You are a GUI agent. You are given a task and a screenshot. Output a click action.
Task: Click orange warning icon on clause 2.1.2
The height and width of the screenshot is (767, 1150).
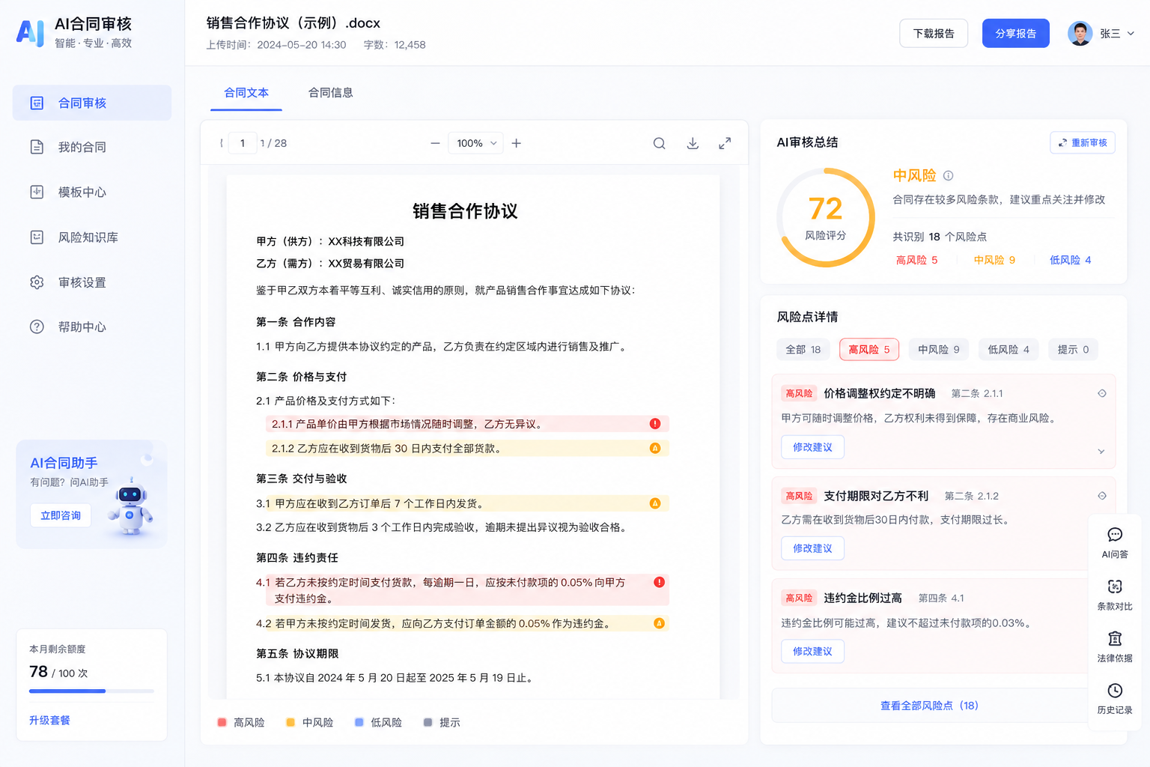[x=655, y=448]
